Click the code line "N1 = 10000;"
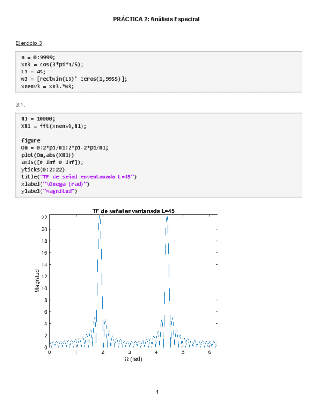The height and width of the screenshot is (410, 316). tap(38, 119)
